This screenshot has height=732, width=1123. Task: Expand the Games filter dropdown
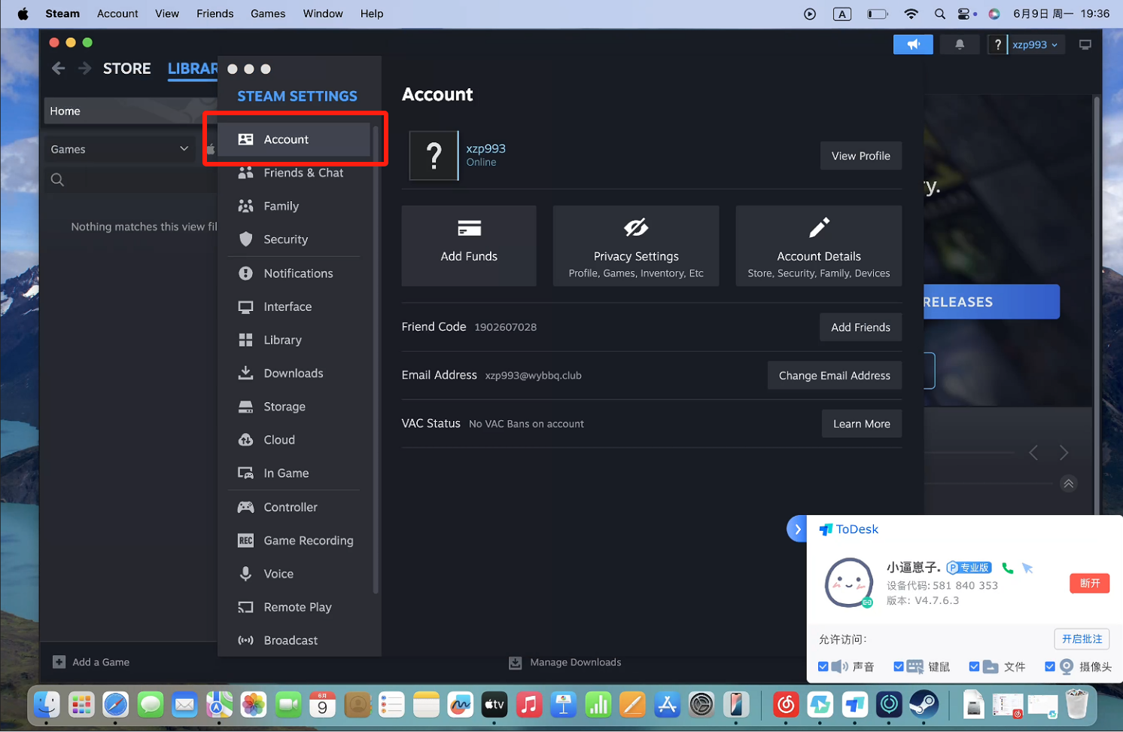click(x=120, y=149)
